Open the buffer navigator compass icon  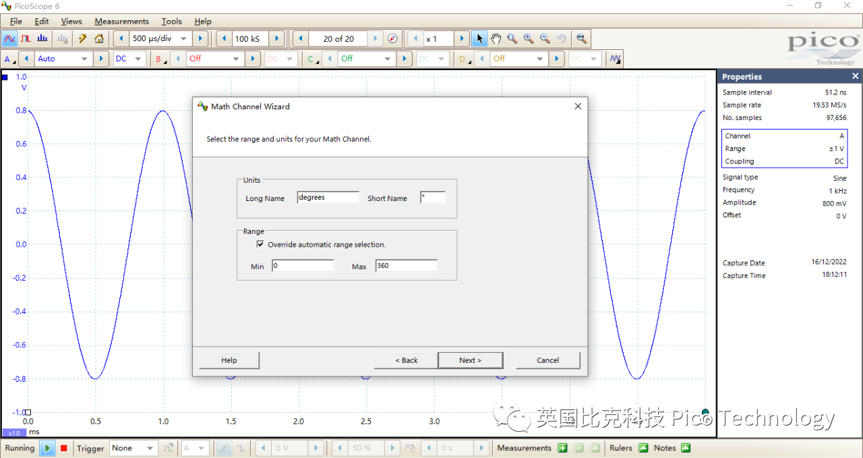(393, 38)
